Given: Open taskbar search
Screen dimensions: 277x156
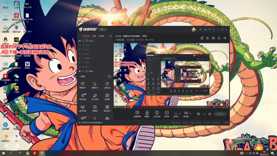Looking at the screenshot, I should click(x=10, y=153).
